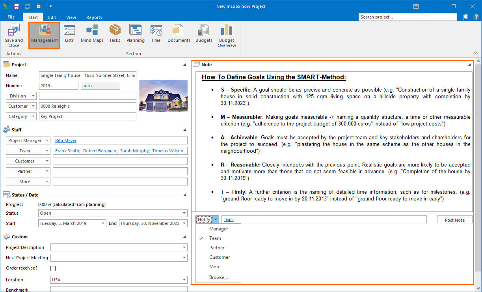This screenshot has width=482, height=292.
Task: Open the Project Description combo box
Action: [119, 247]
